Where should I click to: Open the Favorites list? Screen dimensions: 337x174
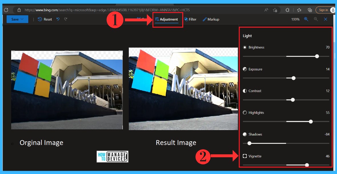pos(299,10)
